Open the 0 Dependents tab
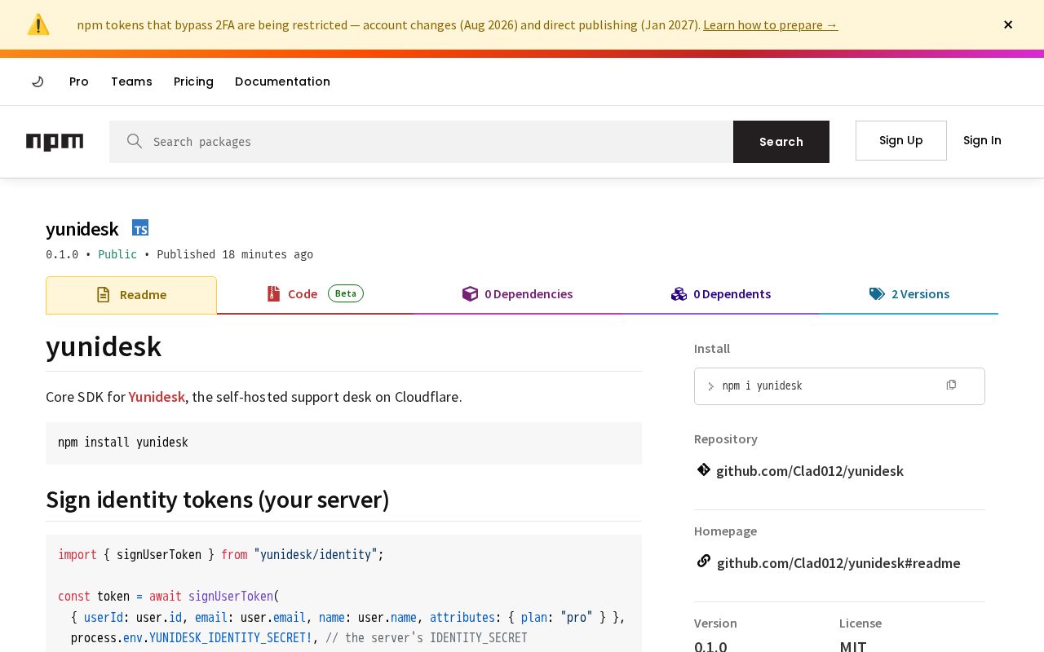The image size is (1044, 652). 721,294
